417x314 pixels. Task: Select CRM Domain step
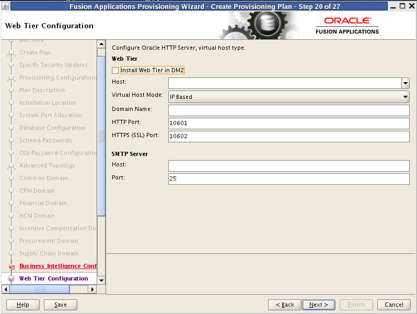pos(37,190)
